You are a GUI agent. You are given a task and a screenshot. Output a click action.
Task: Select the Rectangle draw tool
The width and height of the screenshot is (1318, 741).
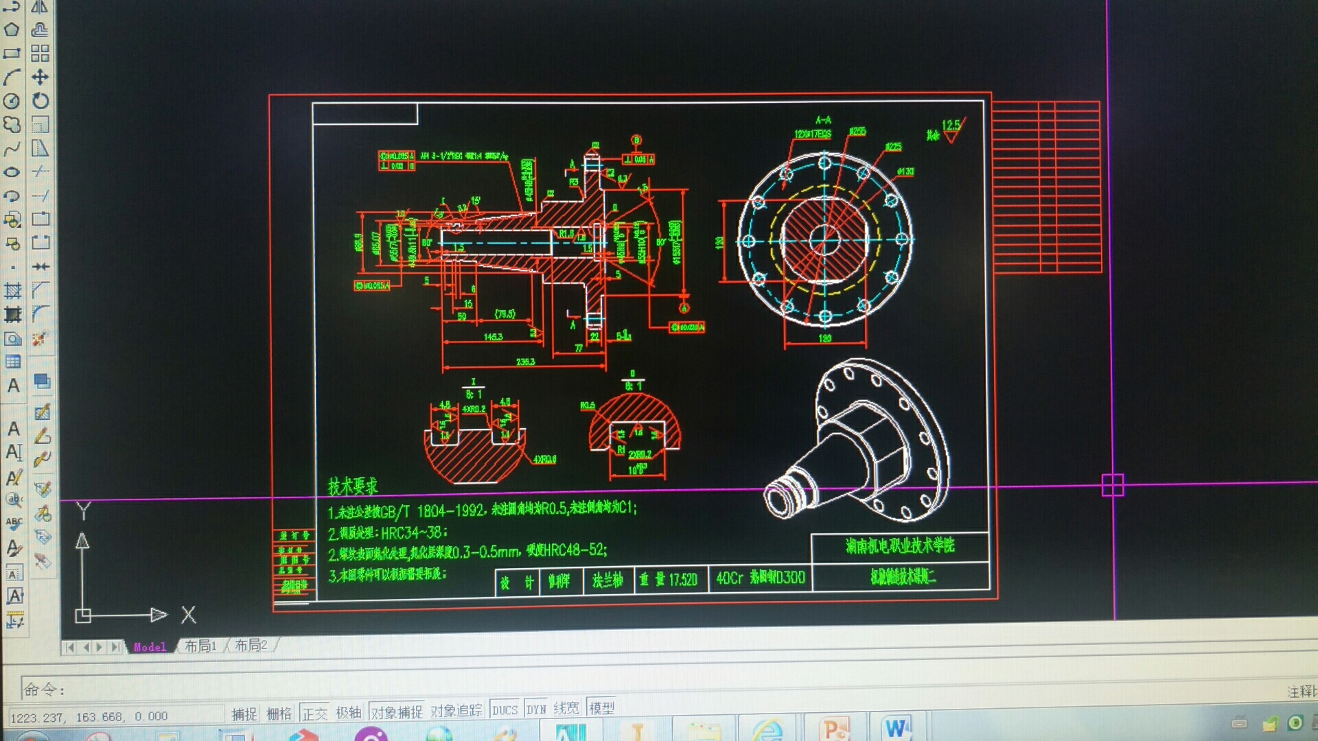tap(12, 54)
